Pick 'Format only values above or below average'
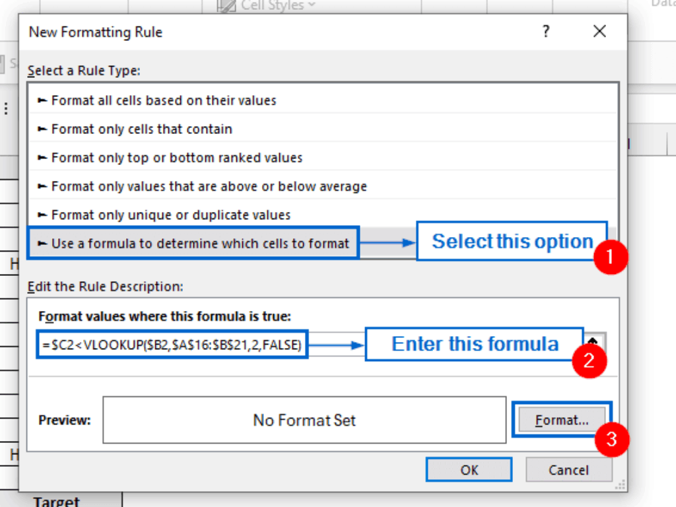 tap(209, 187)
